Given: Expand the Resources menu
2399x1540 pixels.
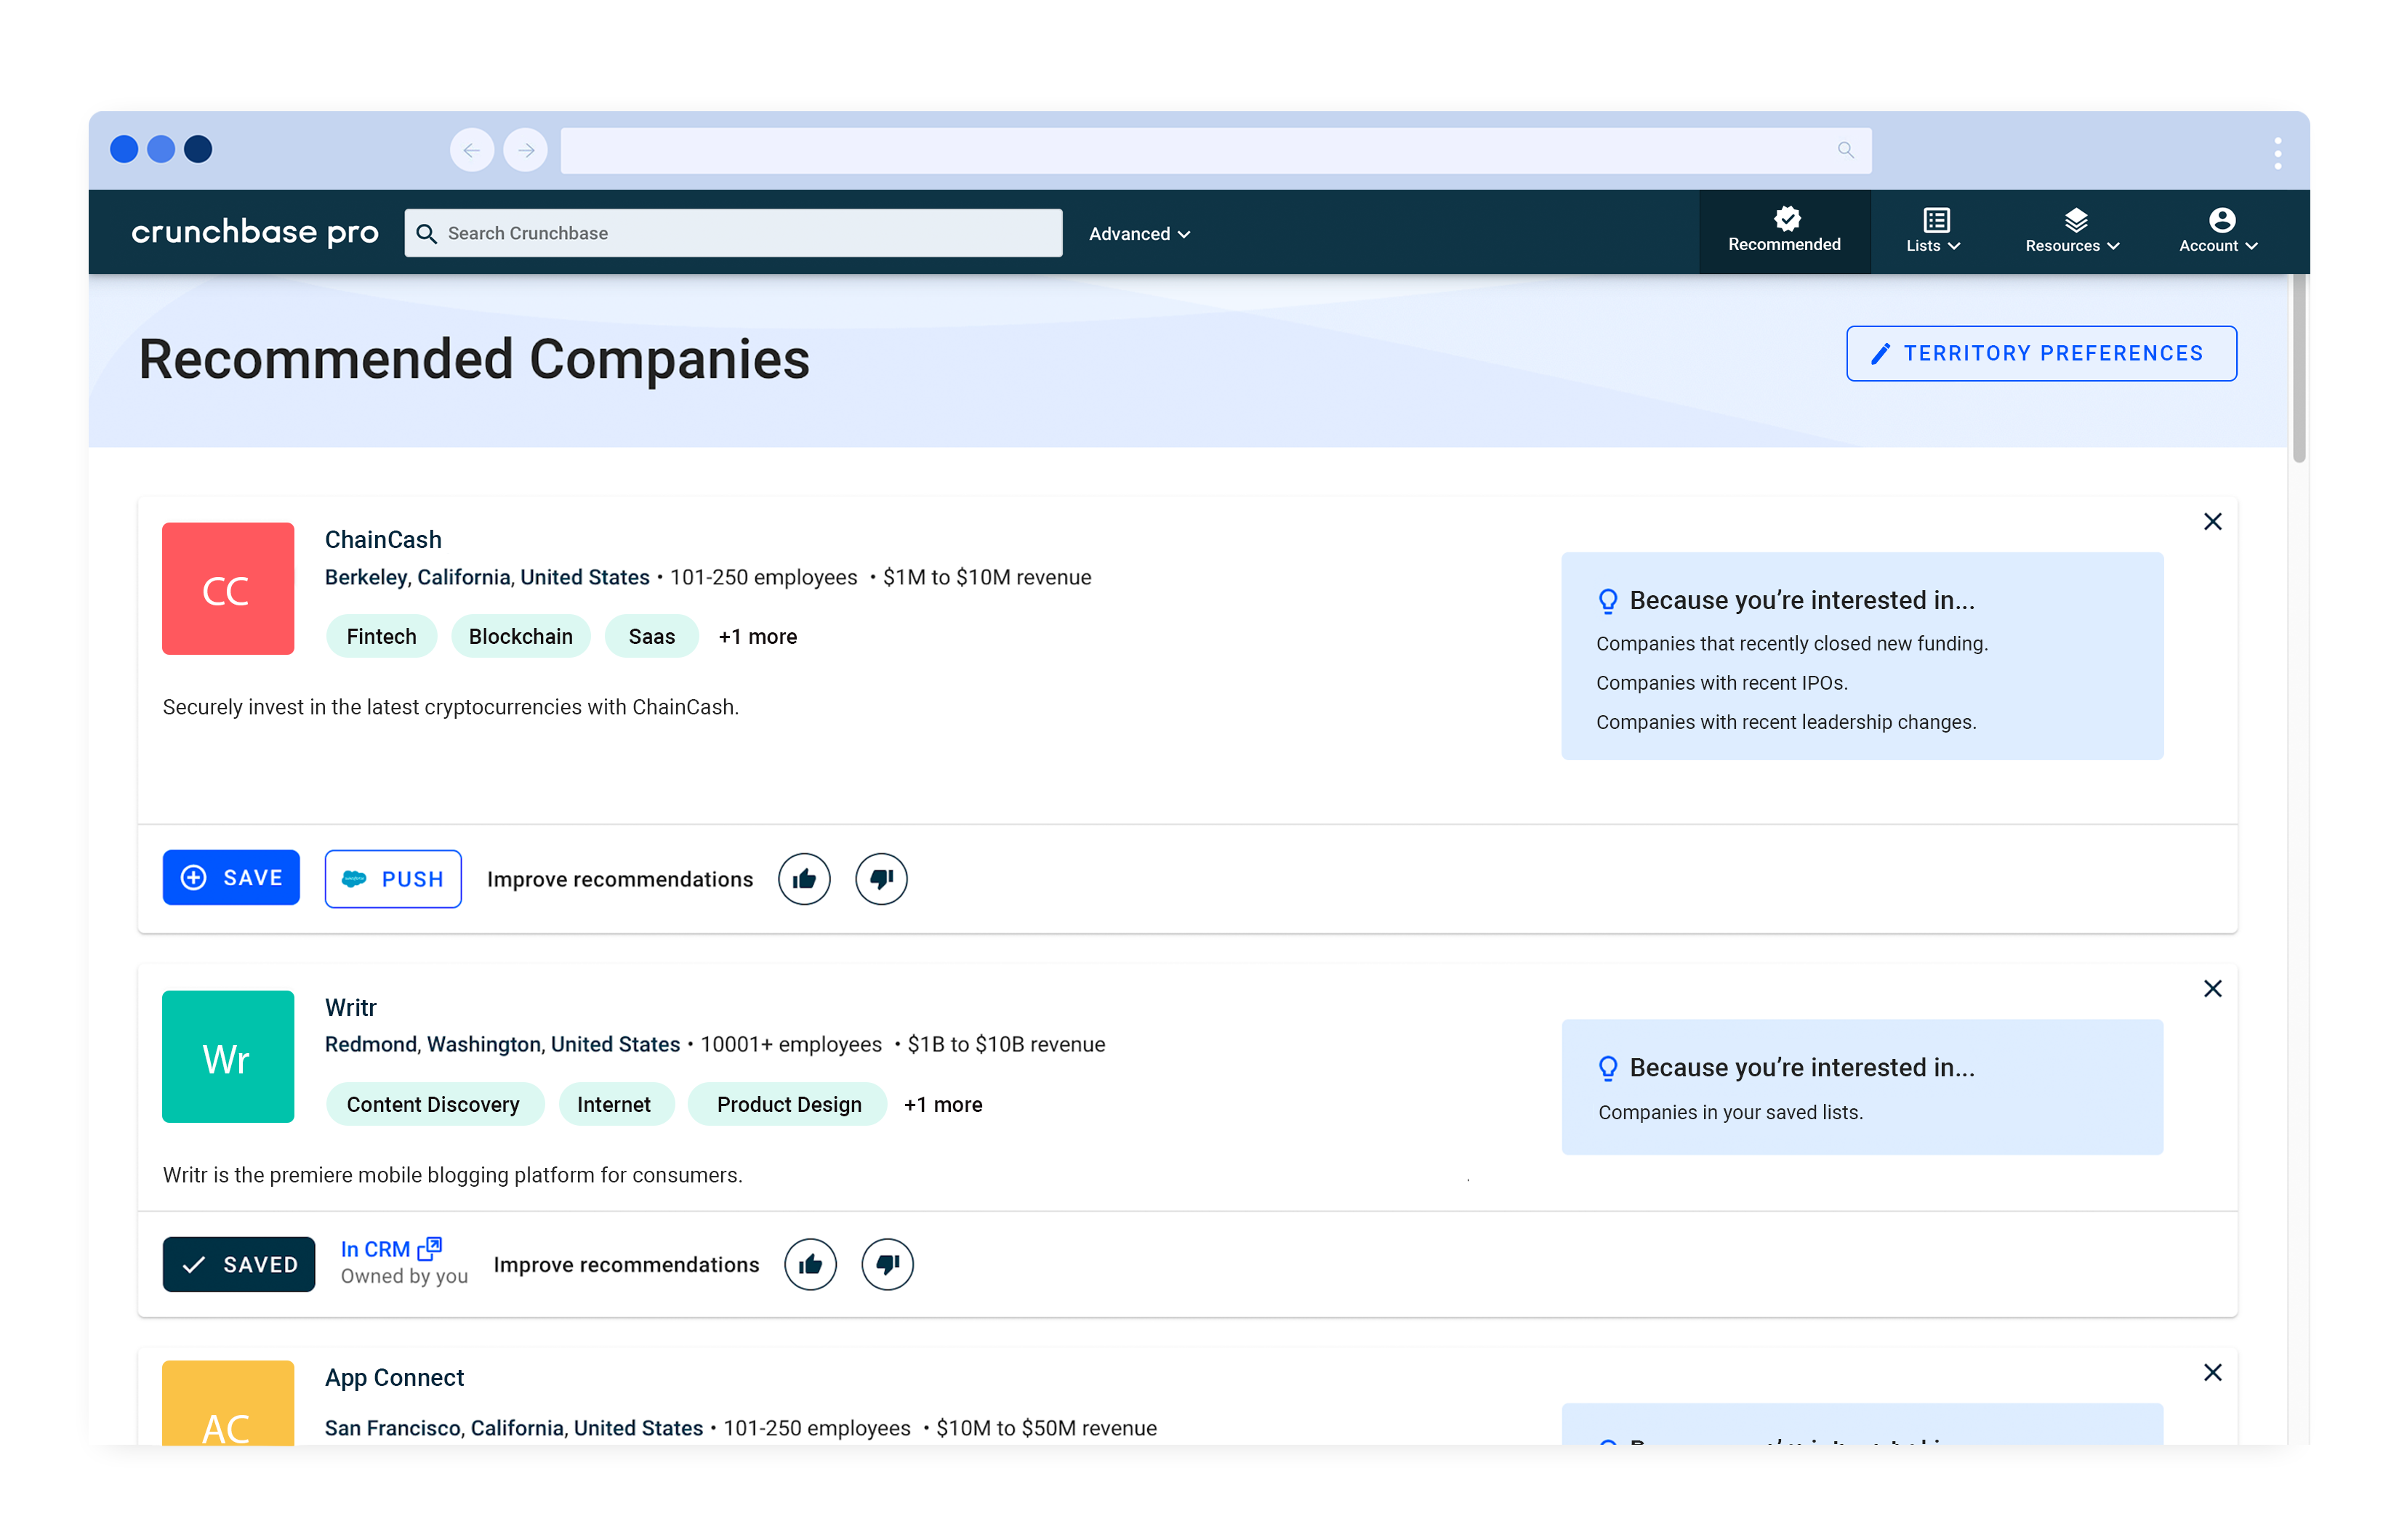Looking at the screenshot, I should [x=2072, y=231].
